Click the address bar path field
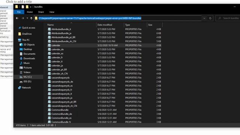Viewport: 240px width, 135px height. [x=118, y=18]
